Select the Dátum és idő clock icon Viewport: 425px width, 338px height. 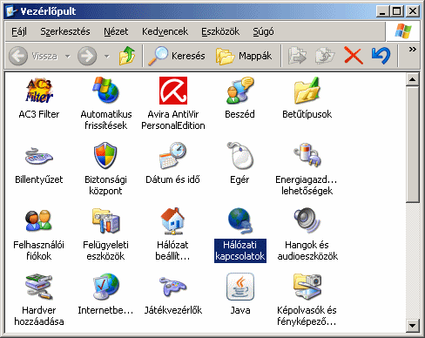tap(173, 156)
